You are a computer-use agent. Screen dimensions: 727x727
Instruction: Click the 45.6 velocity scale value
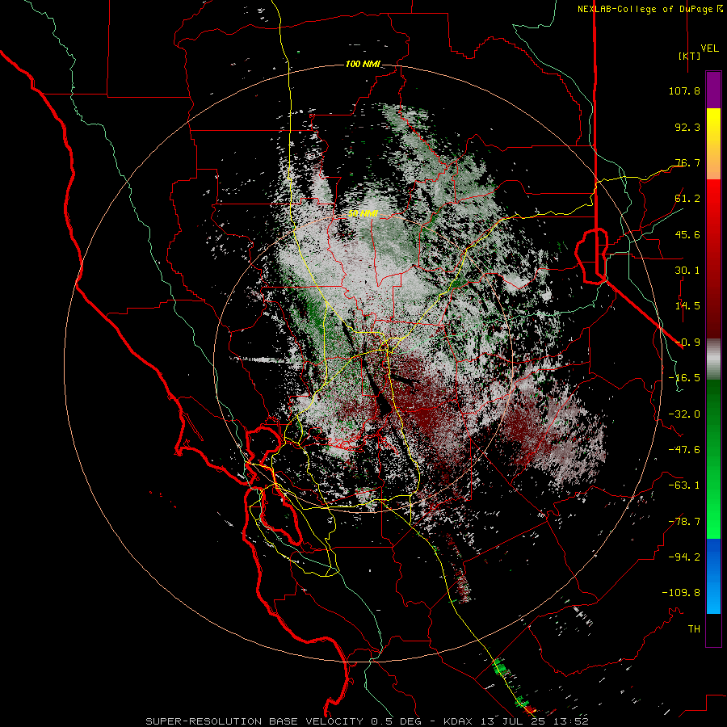(687, 234)
